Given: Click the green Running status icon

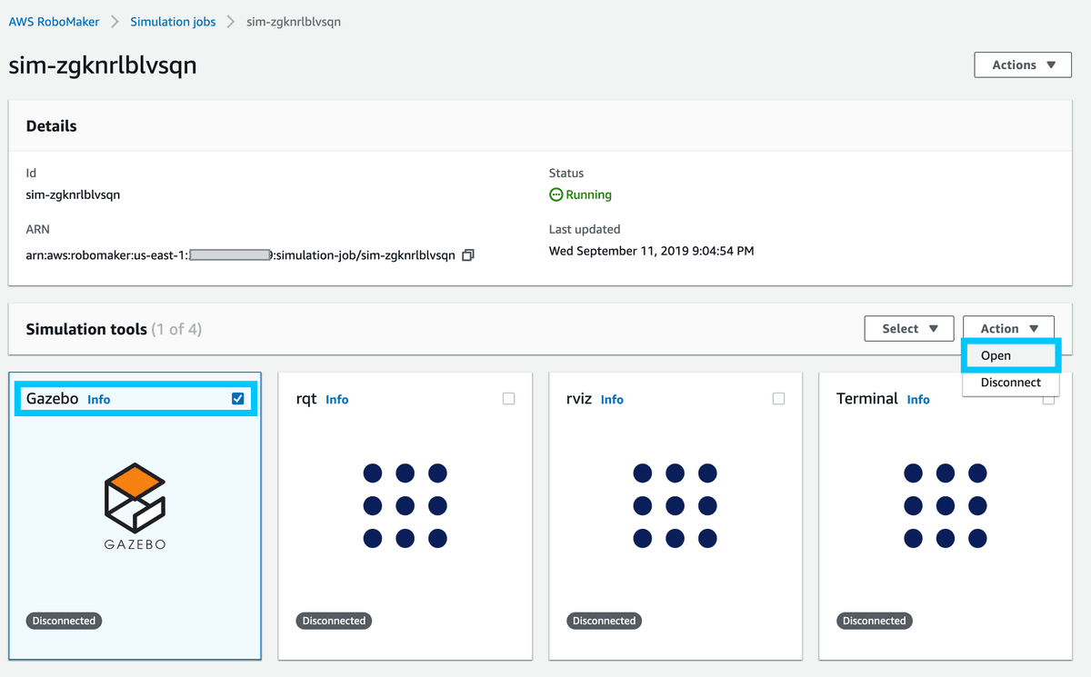Looking at the screenshot, I should coord(556,194).
